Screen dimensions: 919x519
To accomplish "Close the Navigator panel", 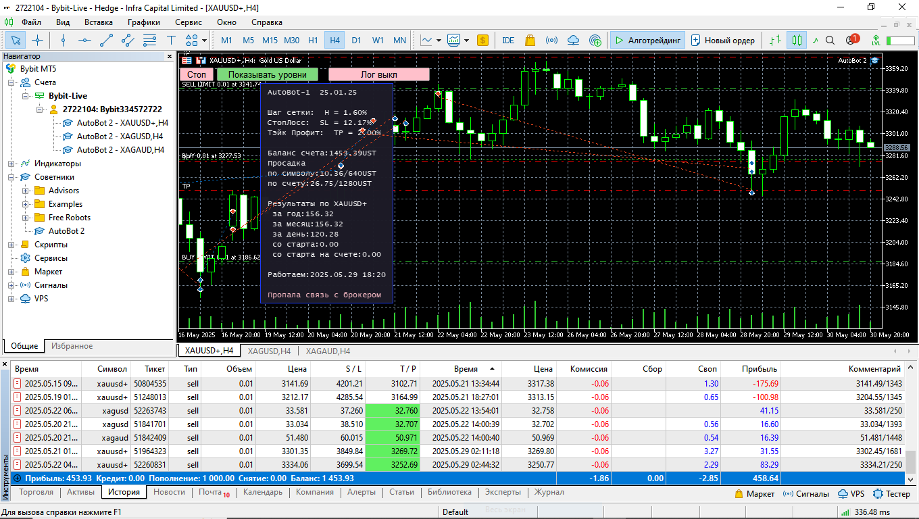I will (170, 56).
